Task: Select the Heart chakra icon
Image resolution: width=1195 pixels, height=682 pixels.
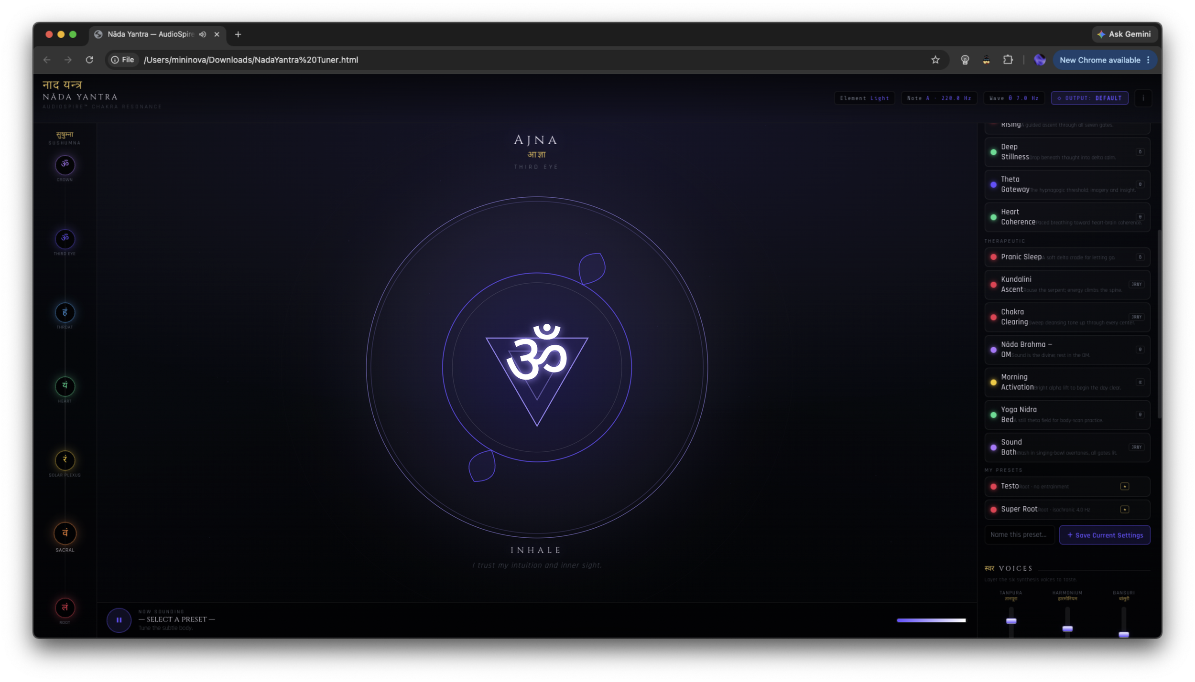Action: pyautogui.click(x=65, y=386)
